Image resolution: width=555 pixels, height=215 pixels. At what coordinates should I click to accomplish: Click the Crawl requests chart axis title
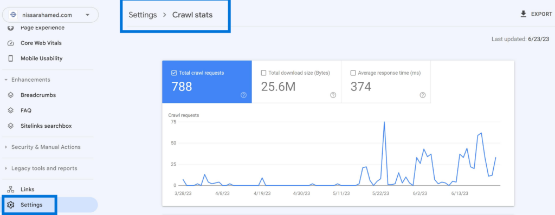tap(183, 115)
